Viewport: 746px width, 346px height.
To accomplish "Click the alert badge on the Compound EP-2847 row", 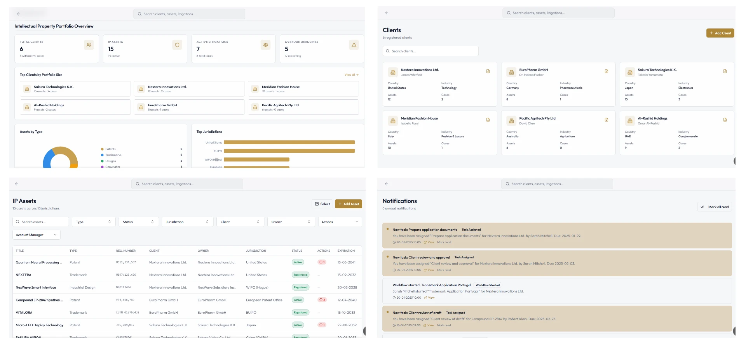I will tap(322, 300).
